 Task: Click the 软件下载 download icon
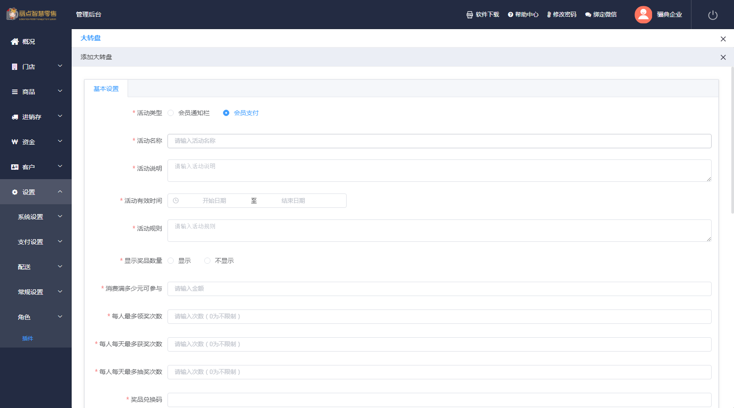[x=470, y=15]
